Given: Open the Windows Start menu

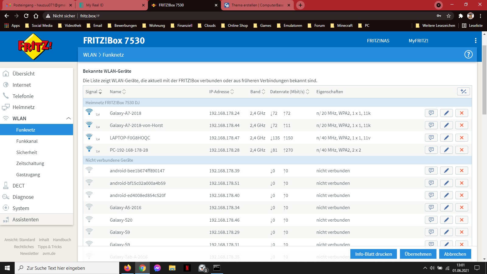Looking at the screenshot, I should [x=7, y=268].
